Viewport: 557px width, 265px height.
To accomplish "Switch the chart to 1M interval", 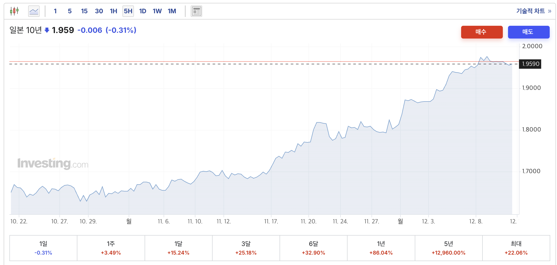I will 172,11.
